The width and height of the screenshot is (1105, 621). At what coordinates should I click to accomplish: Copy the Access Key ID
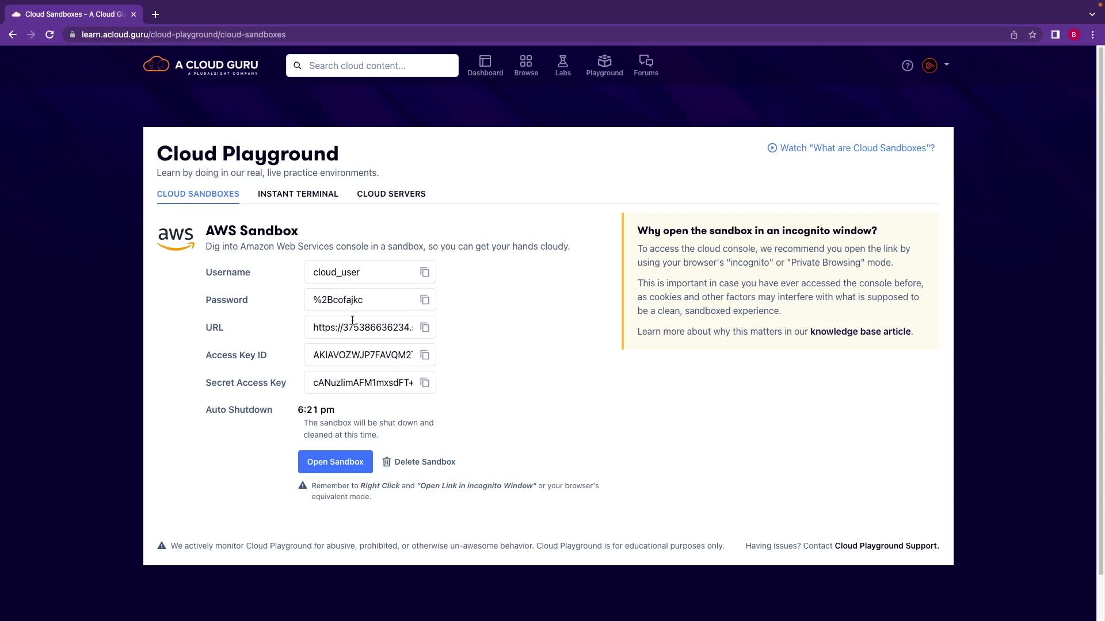[x=425, y=355]
